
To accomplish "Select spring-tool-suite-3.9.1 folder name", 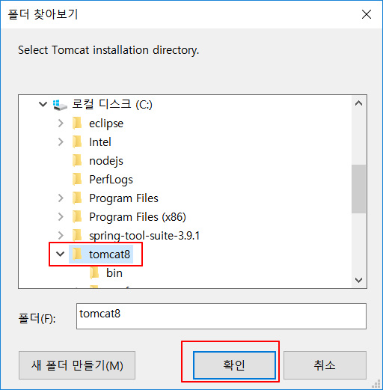I will click(144, 236).
